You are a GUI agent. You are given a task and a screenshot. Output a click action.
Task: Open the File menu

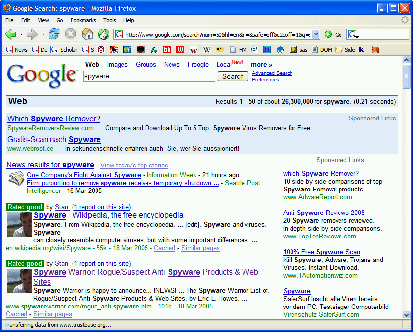9,20
